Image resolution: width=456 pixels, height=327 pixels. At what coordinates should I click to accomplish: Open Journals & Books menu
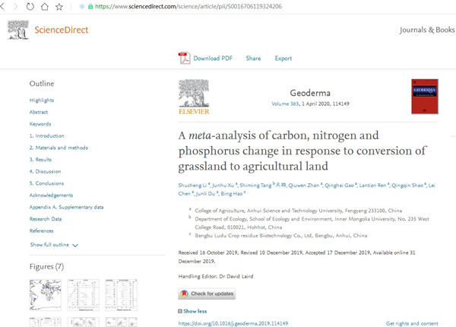click(x=427, y=30)
